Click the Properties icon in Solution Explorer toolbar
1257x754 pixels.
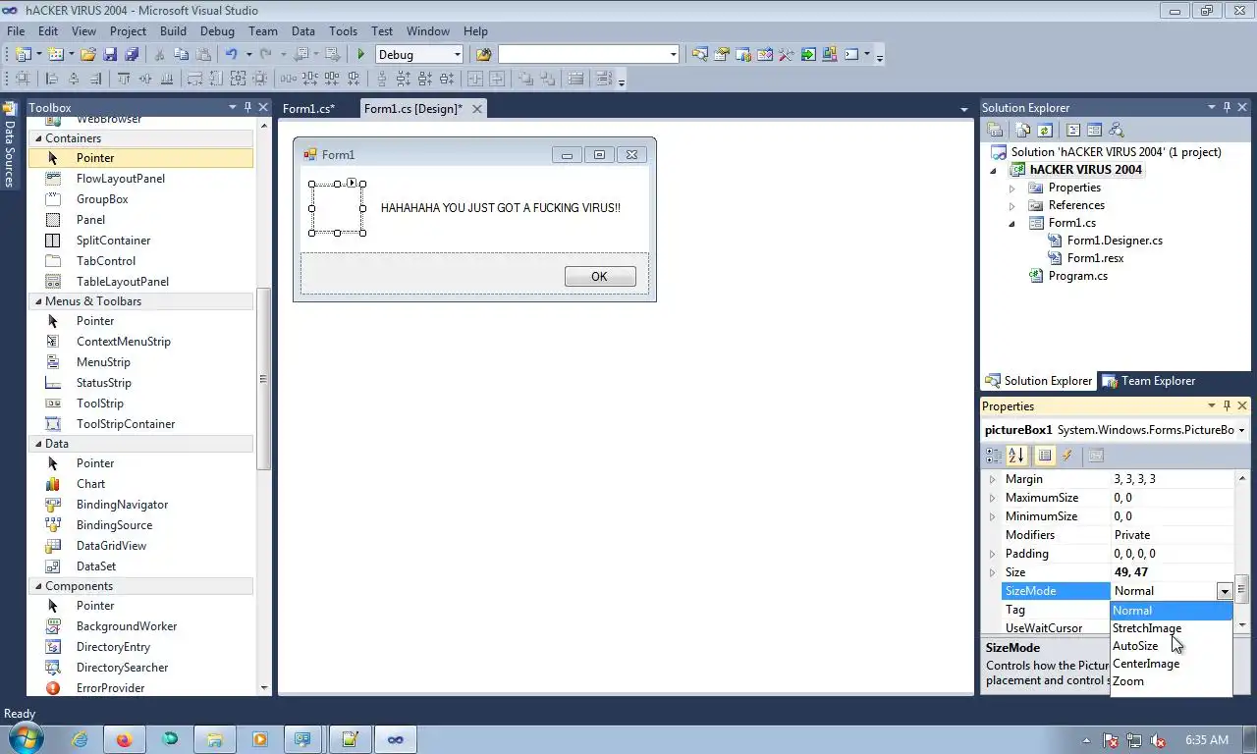coord(995,130)
